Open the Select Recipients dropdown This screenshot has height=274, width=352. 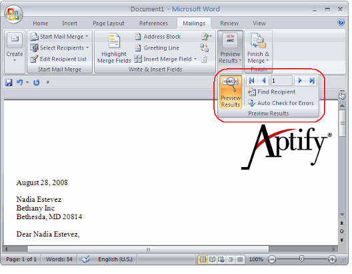(x=59, y=48)
